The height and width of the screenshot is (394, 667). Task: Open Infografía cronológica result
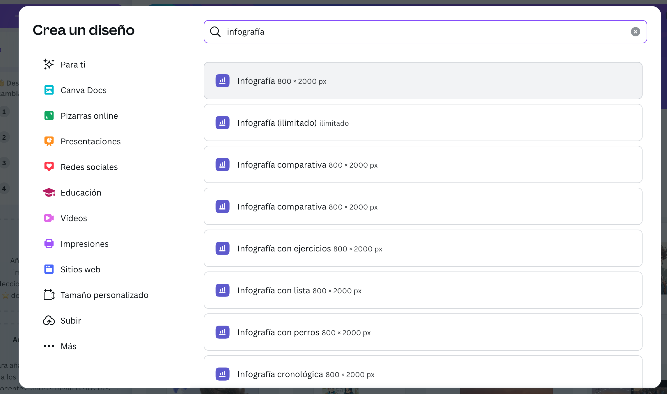423,373
